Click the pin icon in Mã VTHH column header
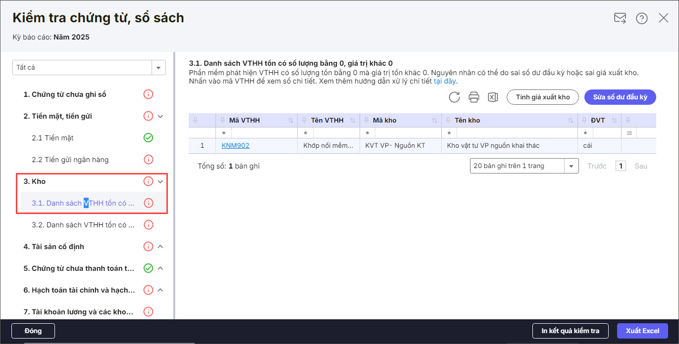 click(x=223, y=120)
